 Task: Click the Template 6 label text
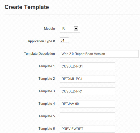46,129
